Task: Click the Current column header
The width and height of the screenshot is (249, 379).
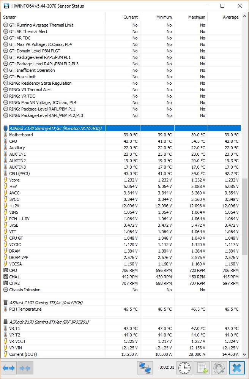Action: coord(123,17)
